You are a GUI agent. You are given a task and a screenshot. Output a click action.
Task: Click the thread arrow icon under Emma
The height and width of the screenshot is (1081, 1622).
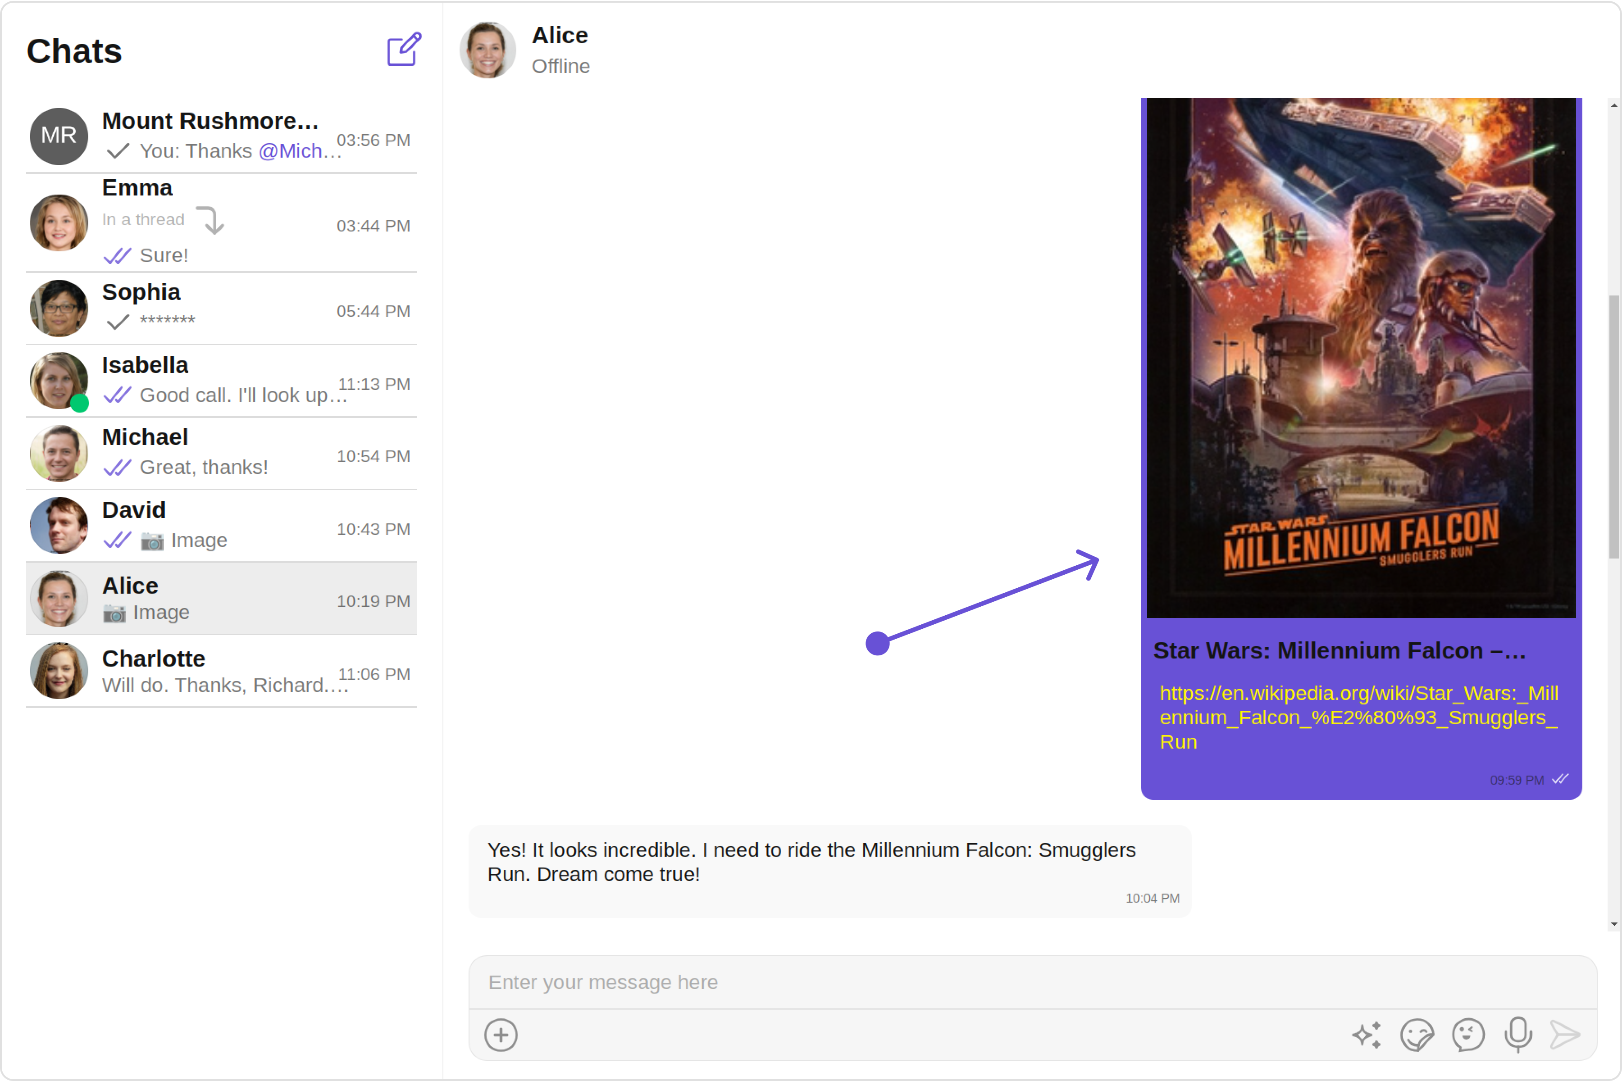211,221
